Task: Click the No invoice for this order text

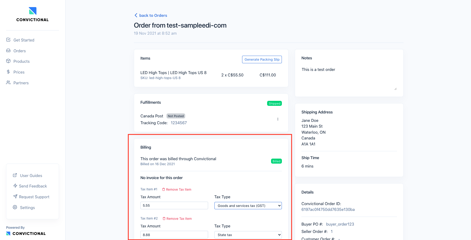Action: pos(161,178)
